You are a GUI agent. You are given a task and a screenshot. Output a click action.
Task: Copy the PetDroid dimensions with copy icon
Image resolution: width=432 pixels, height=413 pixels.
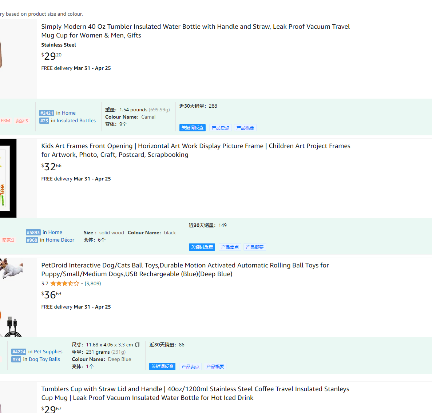tap(137, 344)
